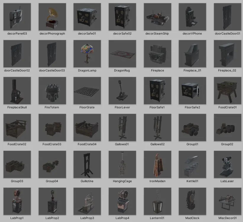This screenshot has width=243, height=222.
Task: Click the "DragonLamp" name label
Action: 87,71
